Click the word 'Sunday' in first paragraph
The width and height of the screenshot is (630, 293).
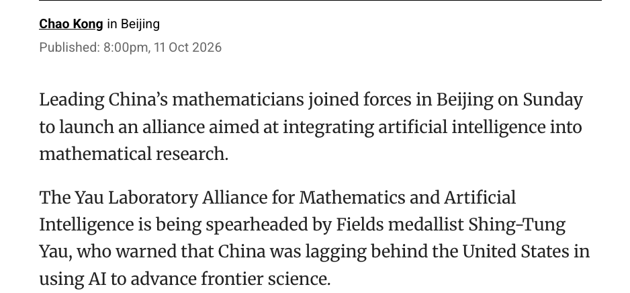coord(553,100)
